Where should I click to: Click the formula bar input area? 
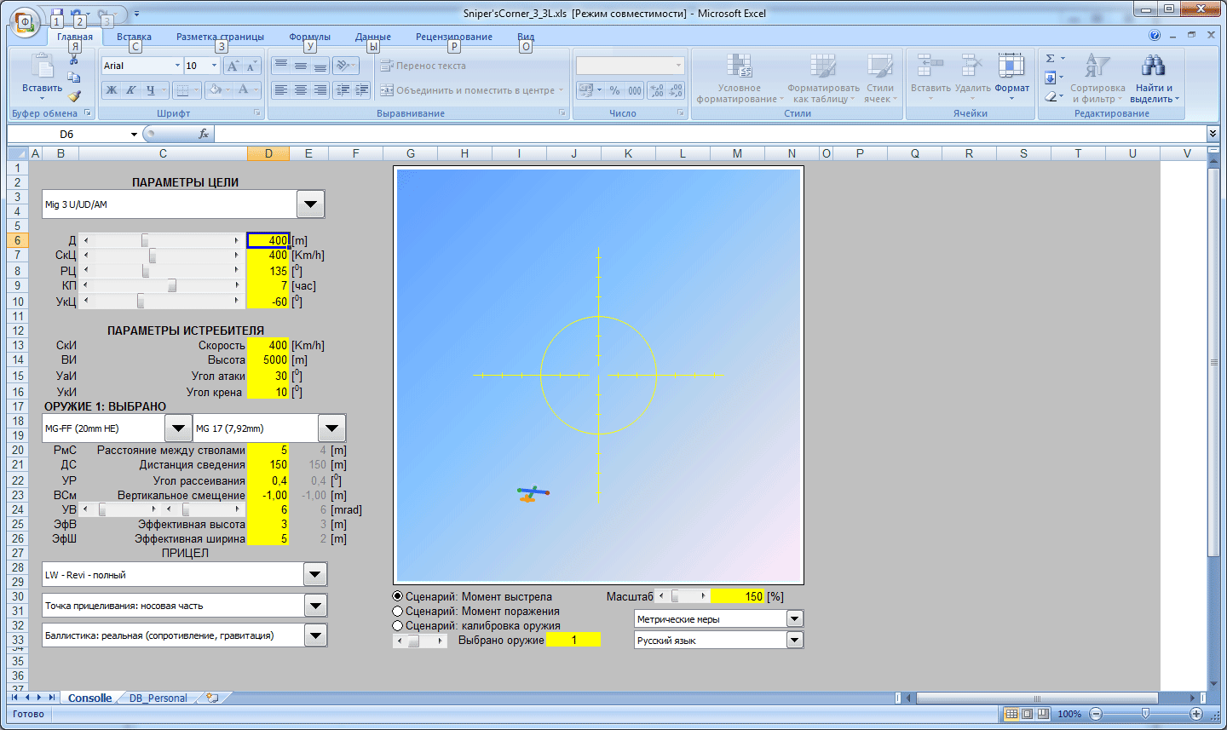pos(710,134)
